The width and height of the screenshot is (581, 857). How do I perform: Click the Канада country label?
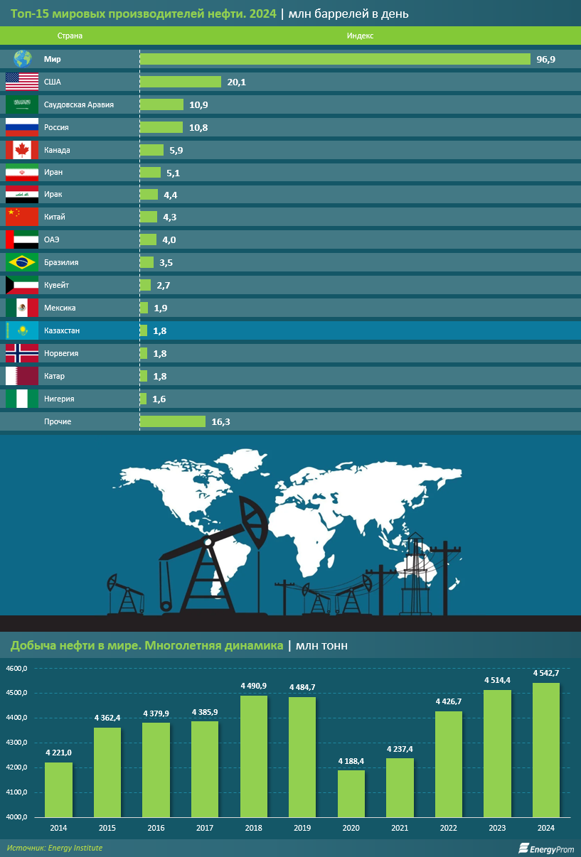tap(57, 150)
